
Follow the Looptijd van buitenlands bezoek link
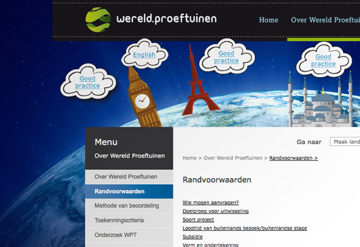click(245, 228)
